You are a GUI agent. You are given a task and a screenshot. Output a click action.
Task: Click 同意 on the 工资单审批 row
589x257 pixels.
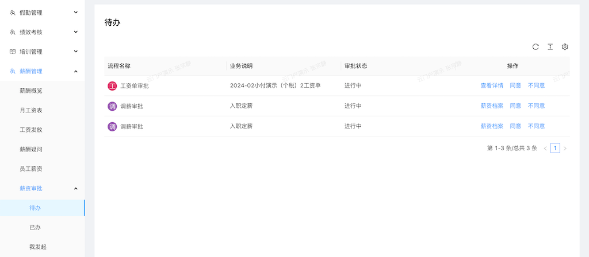pyautogui.click(x=515, y=86)
